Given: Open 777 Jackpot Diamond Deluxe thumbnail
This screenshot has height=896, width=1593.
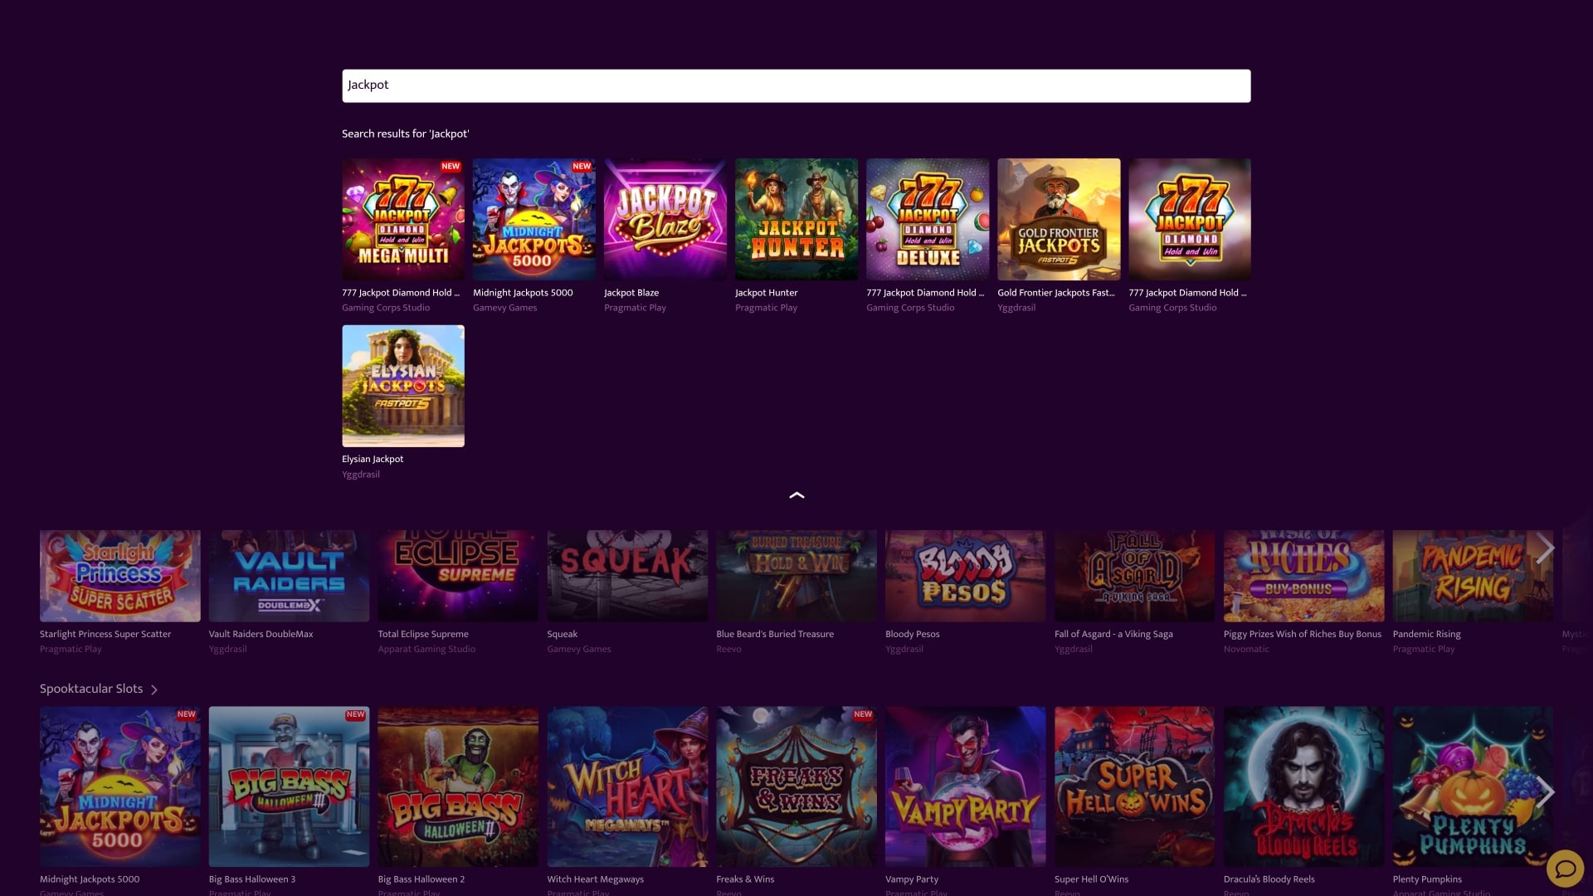Looking at the screenshot, I should click(x=927, y=219).
